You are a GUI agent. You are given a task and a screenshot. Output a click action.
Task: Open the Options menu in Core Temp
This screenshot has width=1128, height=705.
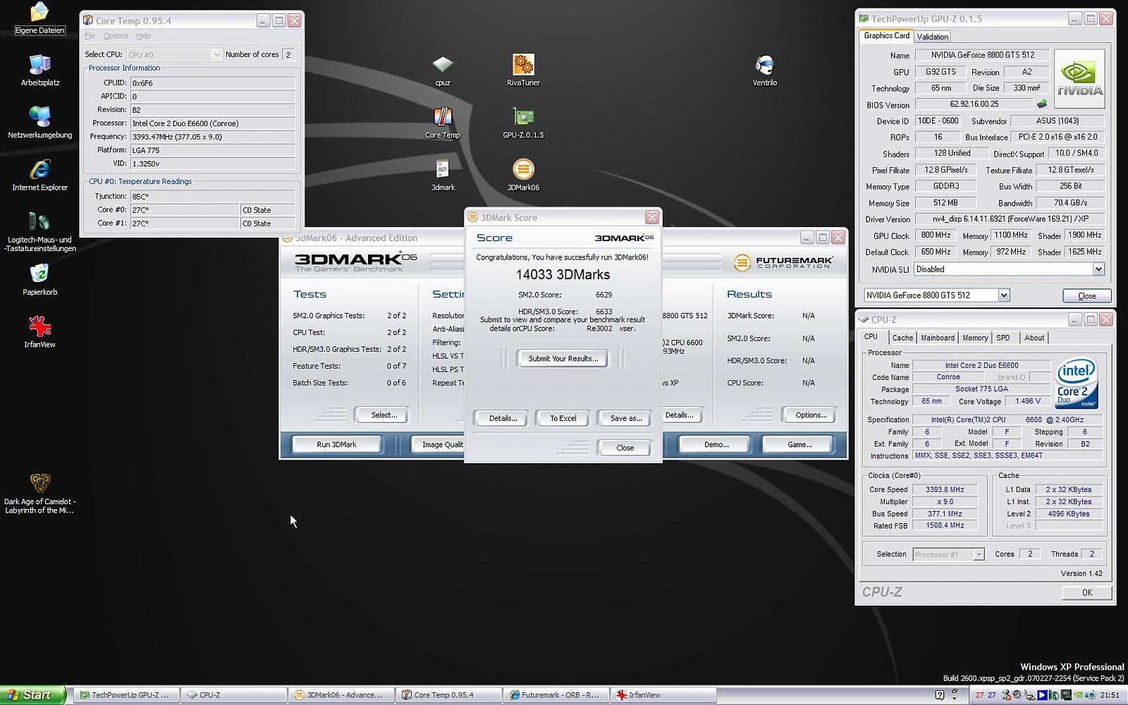(116, 36)
